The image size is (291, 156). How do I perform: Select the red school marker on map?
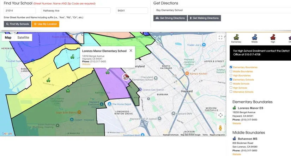point(126,76)
